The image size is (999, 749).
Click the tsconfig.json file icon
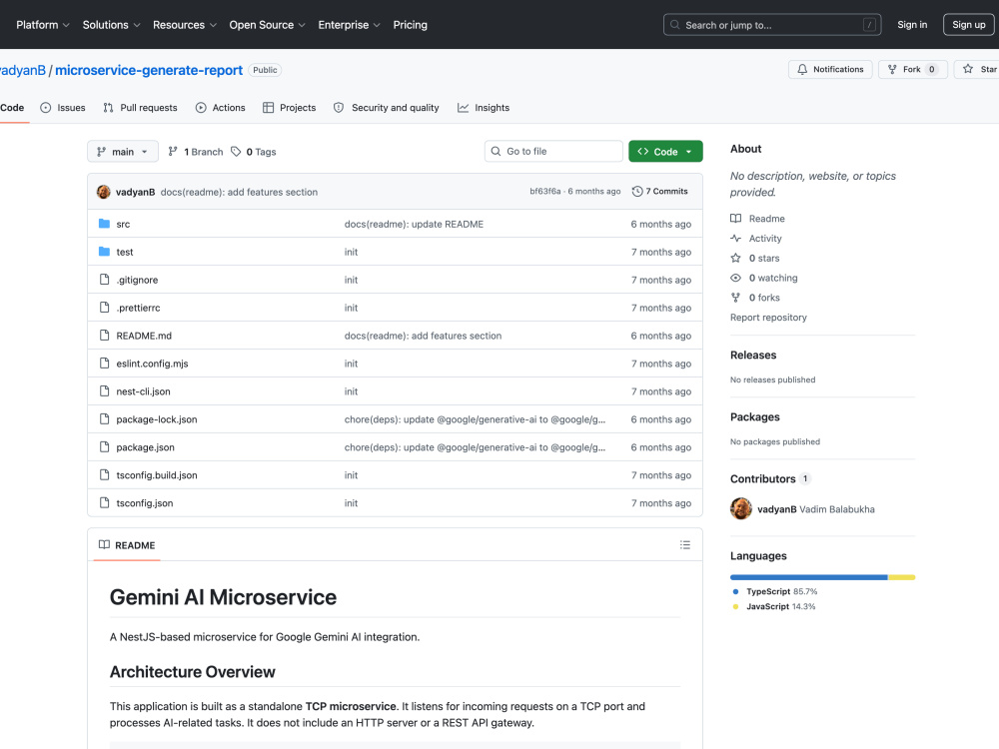[x=105, y=502]
